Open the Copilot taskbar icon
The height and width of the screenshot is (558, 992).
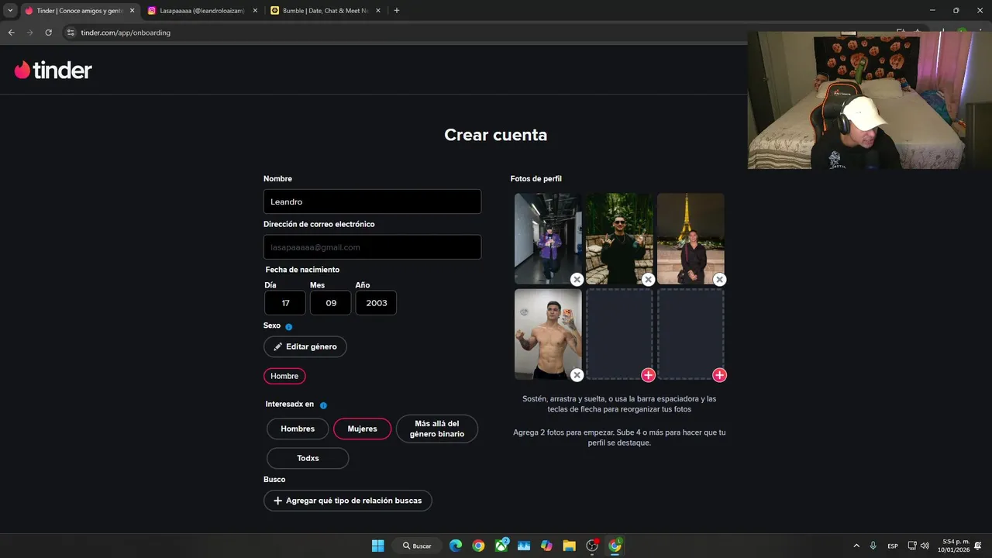546,546
